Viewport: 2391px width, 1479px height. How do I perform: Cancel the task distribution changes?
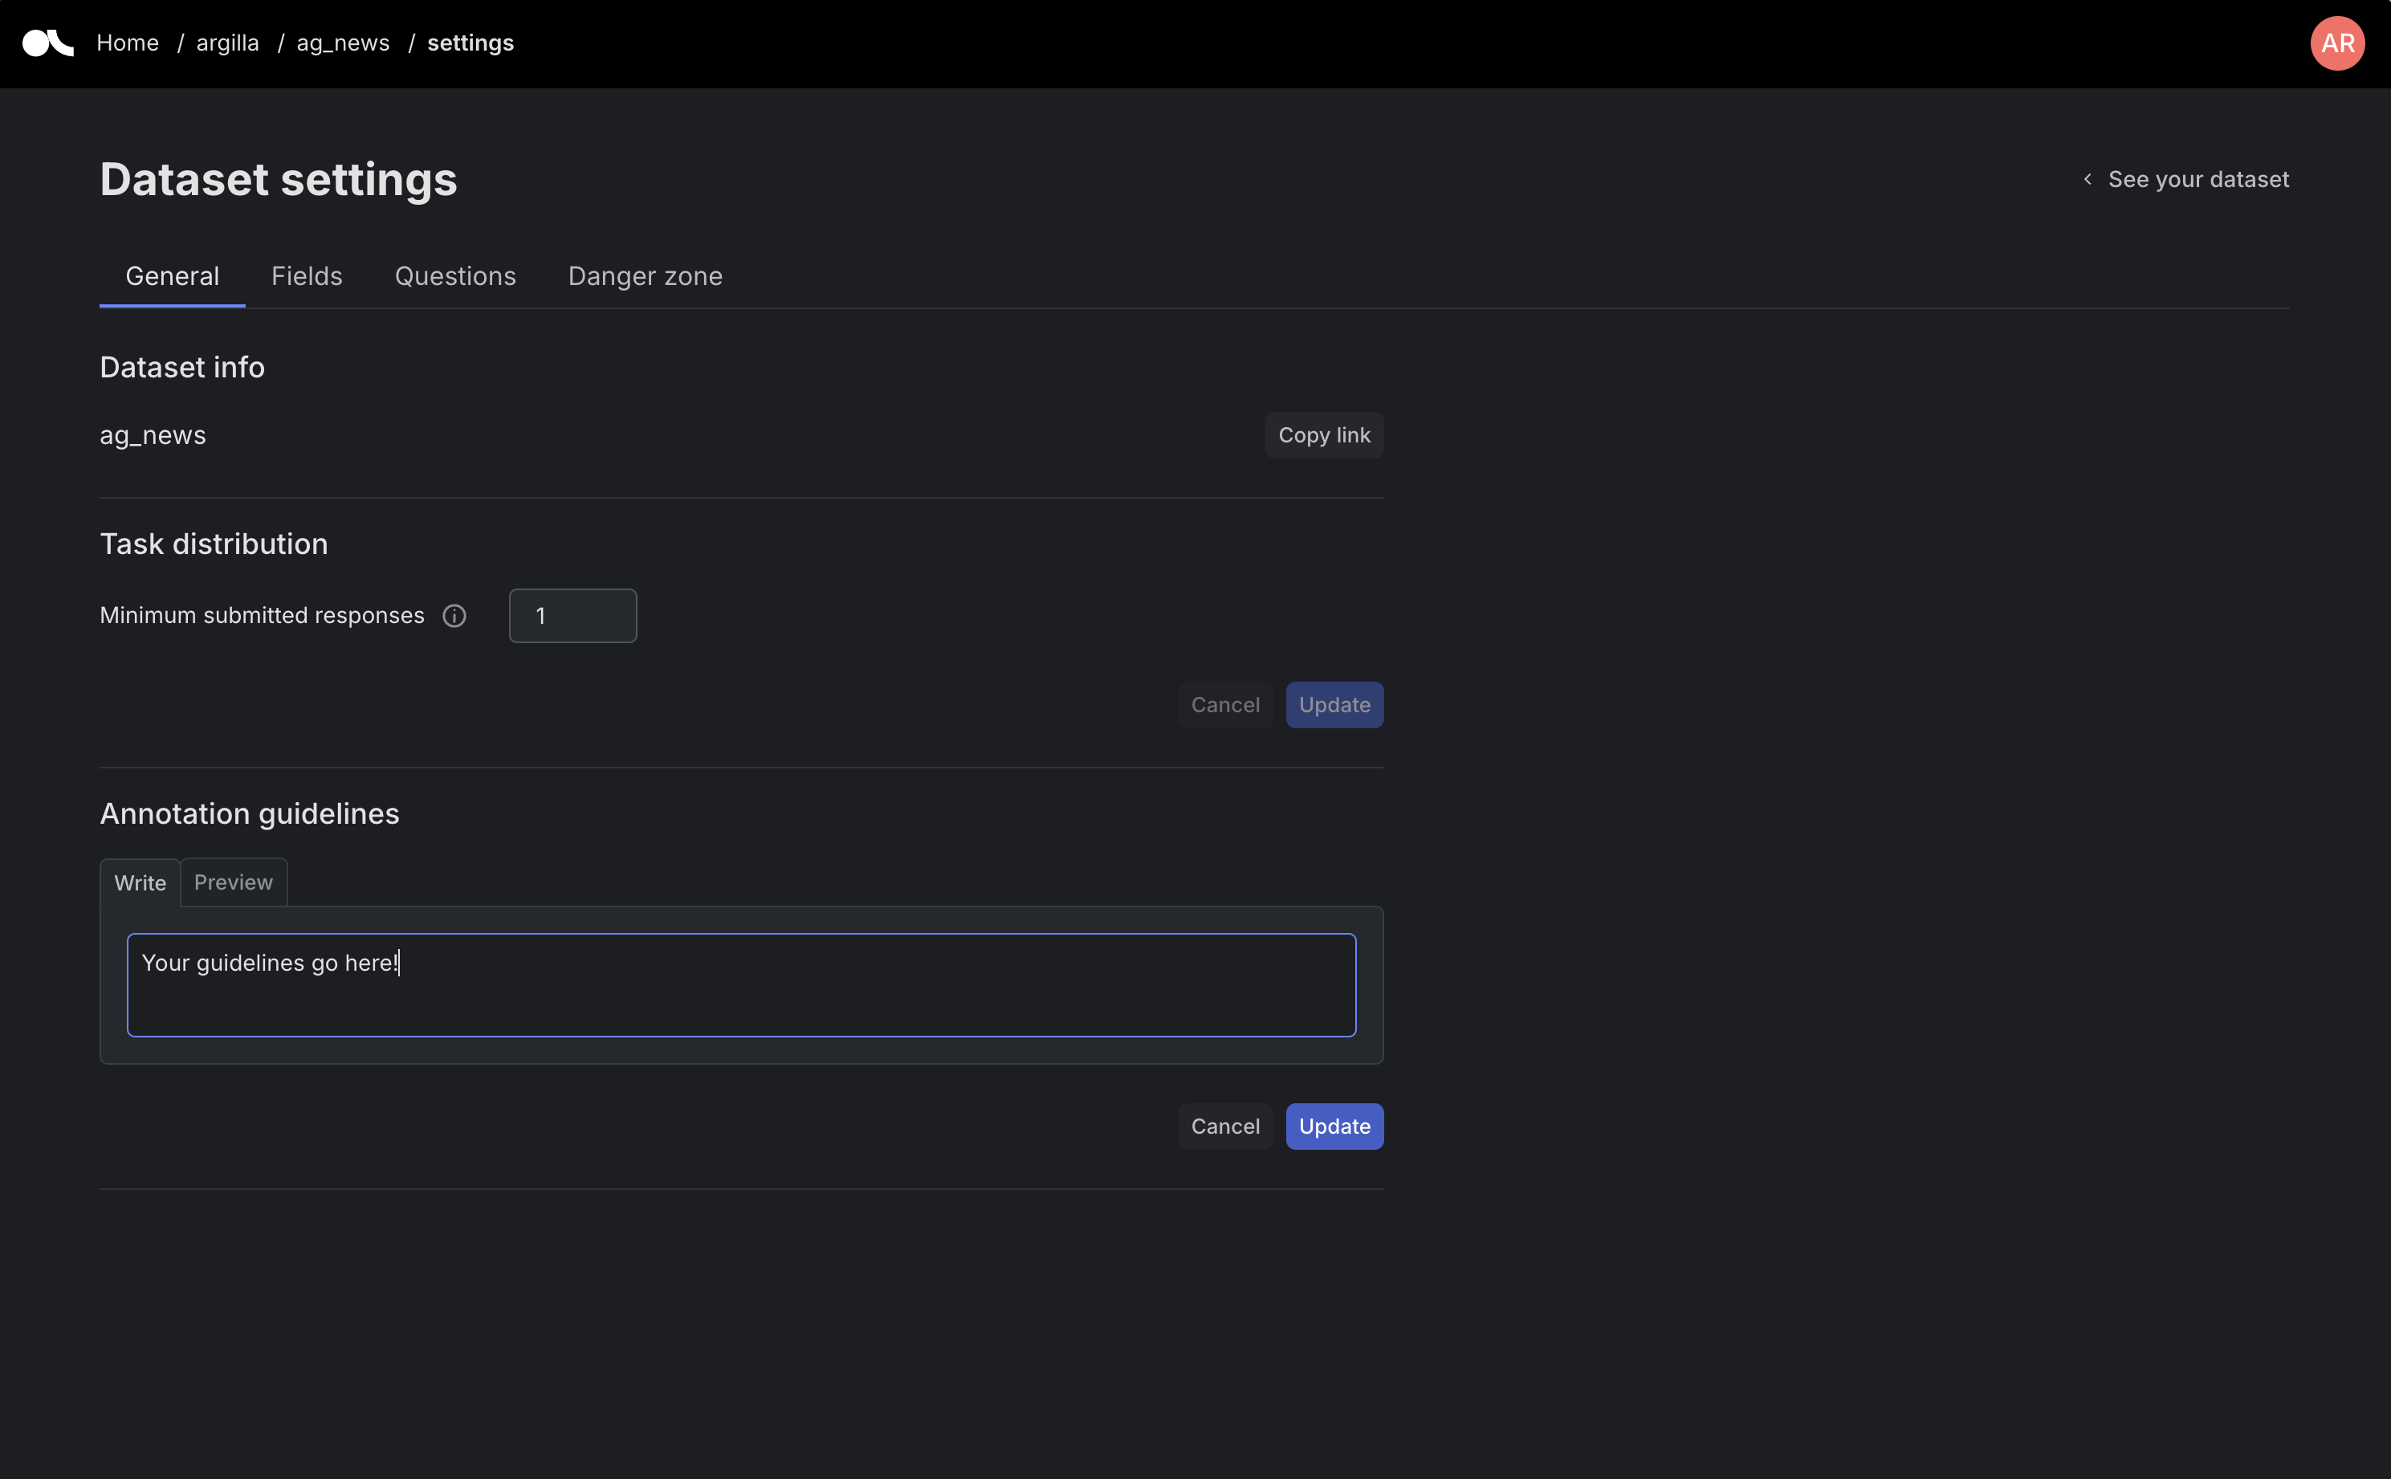1224,705
